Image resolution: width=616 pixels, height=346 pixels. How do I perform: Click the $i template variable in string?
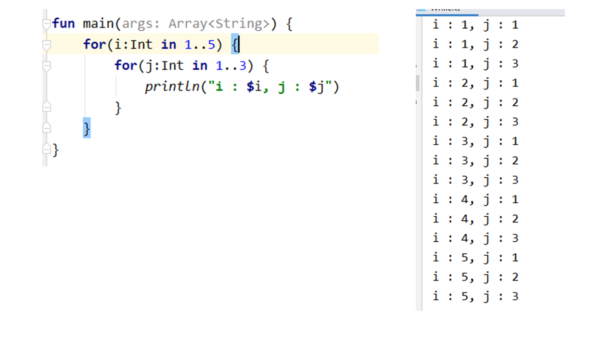254,87
